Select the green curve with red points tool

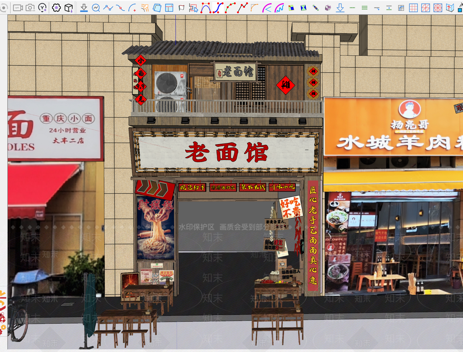230,8
